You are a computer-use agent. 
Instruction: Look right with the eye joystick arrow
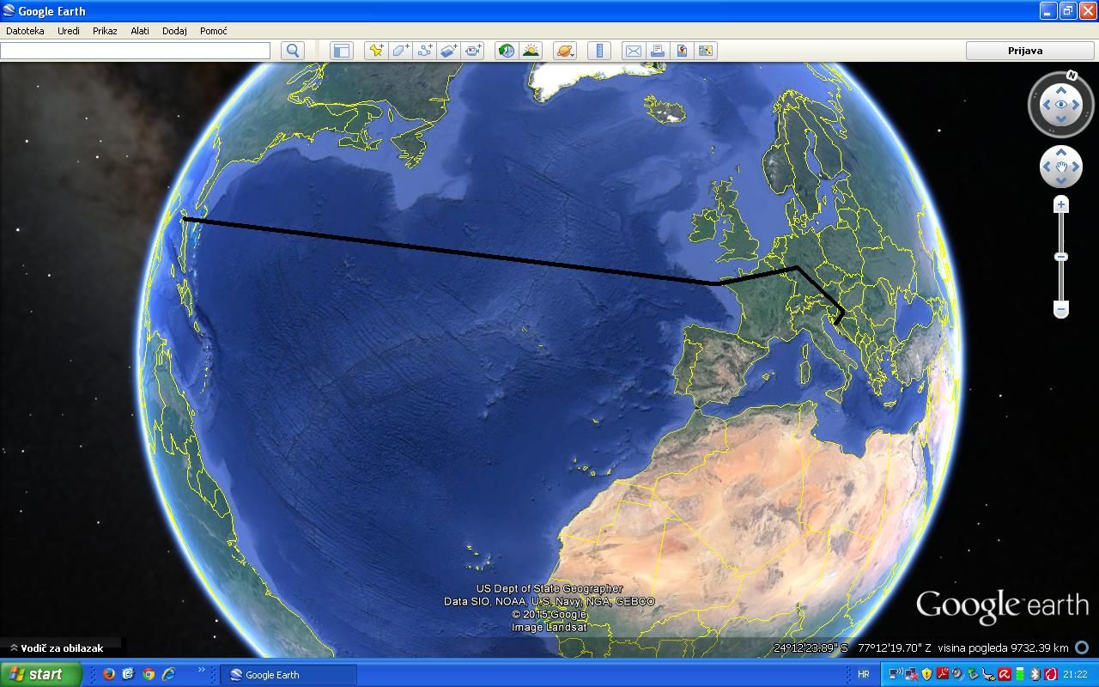coord(1076,105)
